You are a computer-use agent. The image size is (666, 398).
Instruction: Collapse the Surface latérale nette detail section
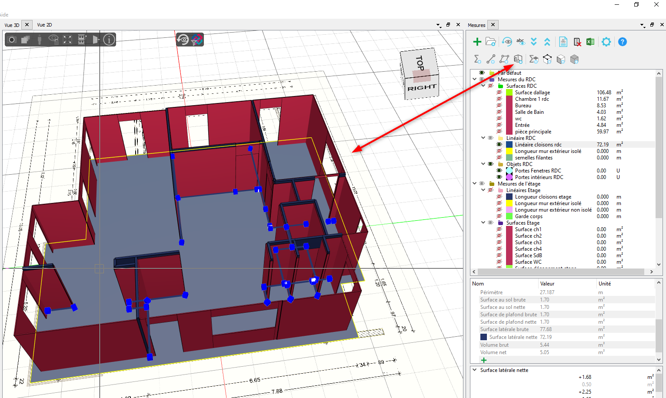pyautogui.click(x=475, y=370)
